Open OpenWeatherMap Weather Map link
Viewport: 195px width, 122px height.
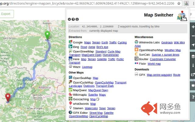[173, 50]
